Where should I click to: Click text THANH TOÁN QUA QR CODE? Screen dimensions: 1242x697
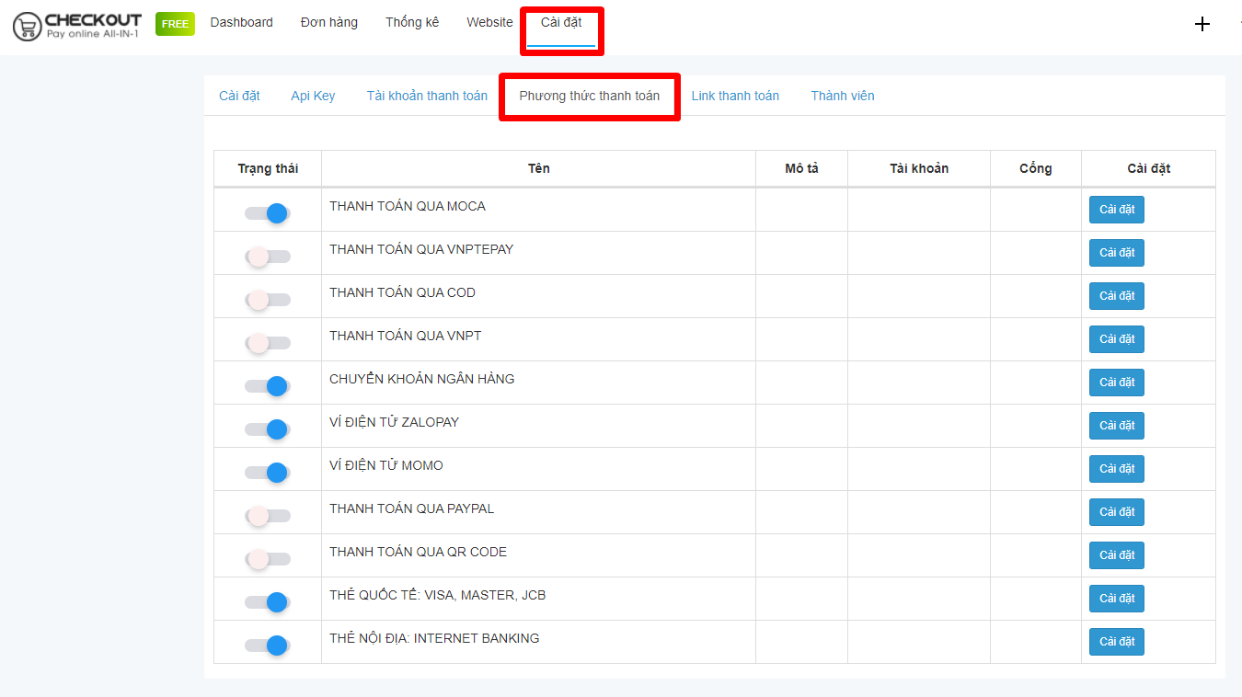click(x=419, y=552)
